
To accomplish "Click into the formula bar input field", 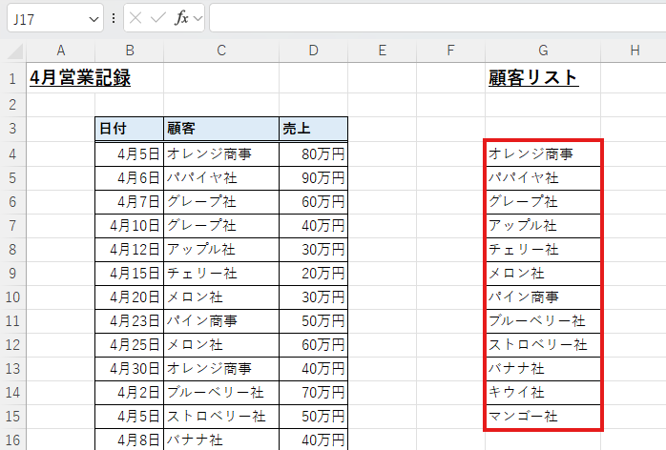I will pos(429,18).
